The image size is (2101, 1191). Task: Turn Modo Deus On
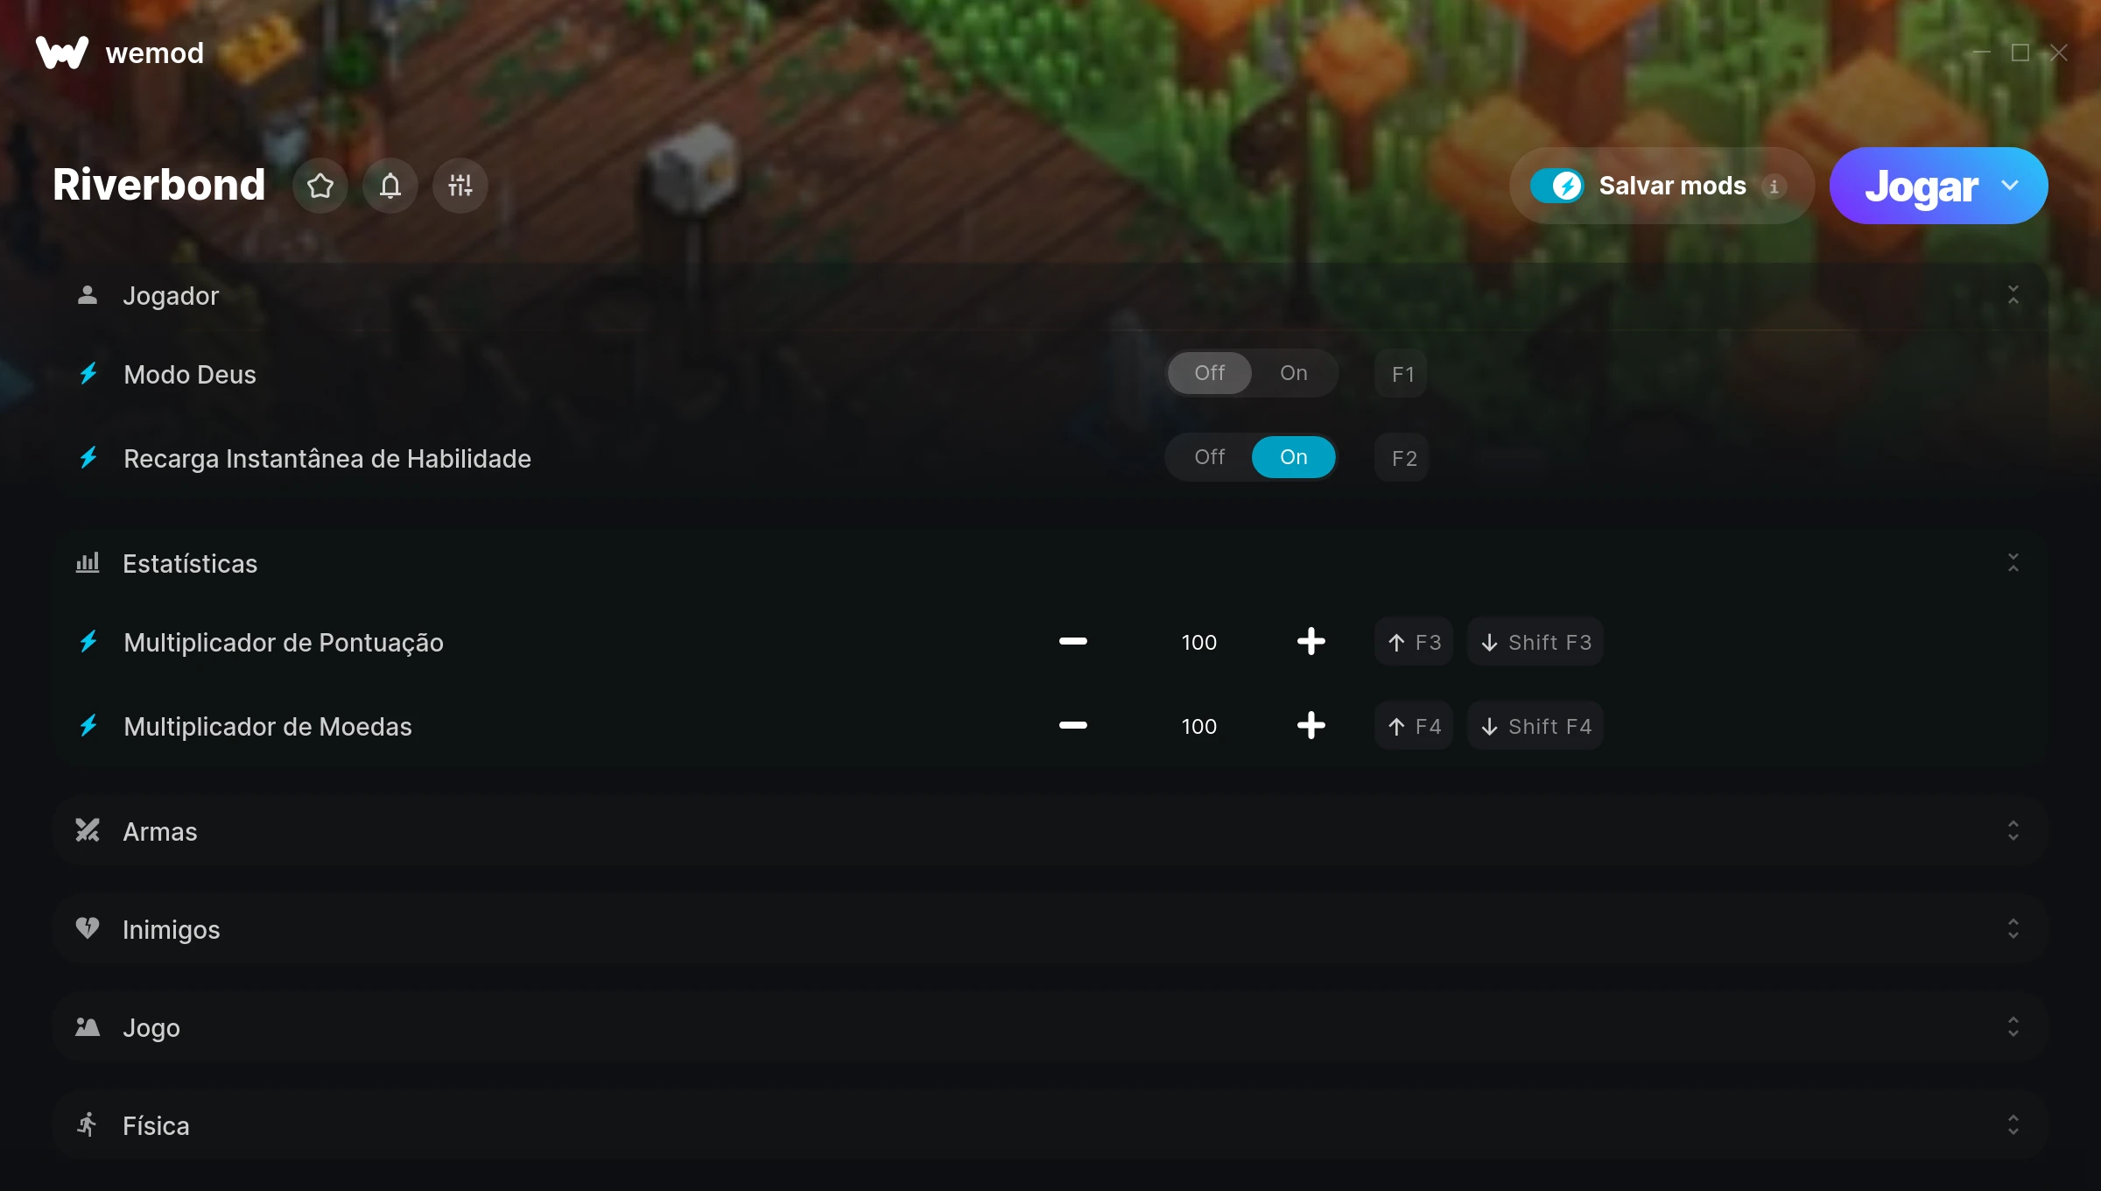point(1294,373)
